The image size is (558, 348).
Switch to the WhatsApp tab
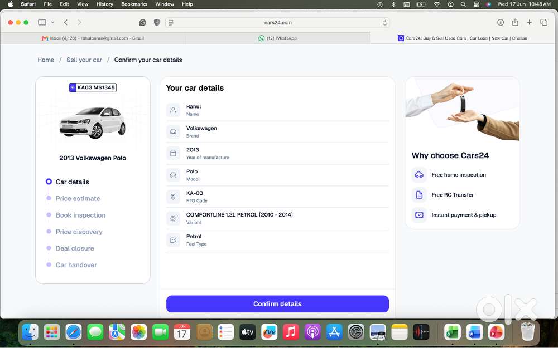[x=277, y=38]
